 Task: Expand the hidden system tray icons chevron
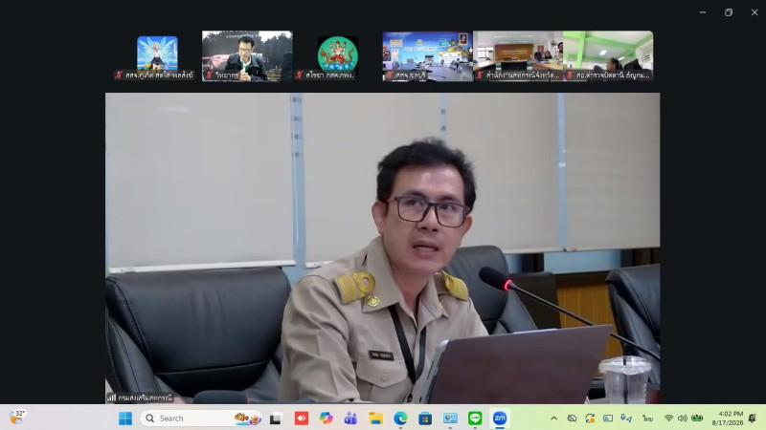click(x=554, y=419)
